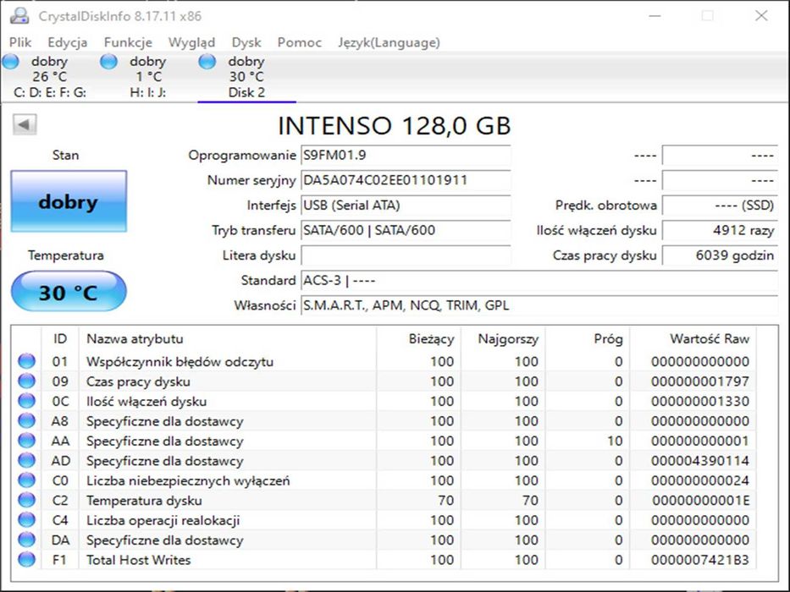
Task: Click the empty Litera dysku field
Action: [406, 255]
